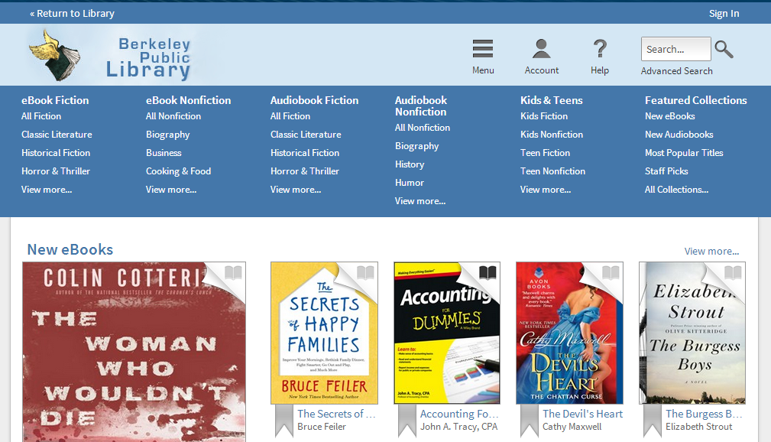Open the Cooking & Food category

coord(179,171)
